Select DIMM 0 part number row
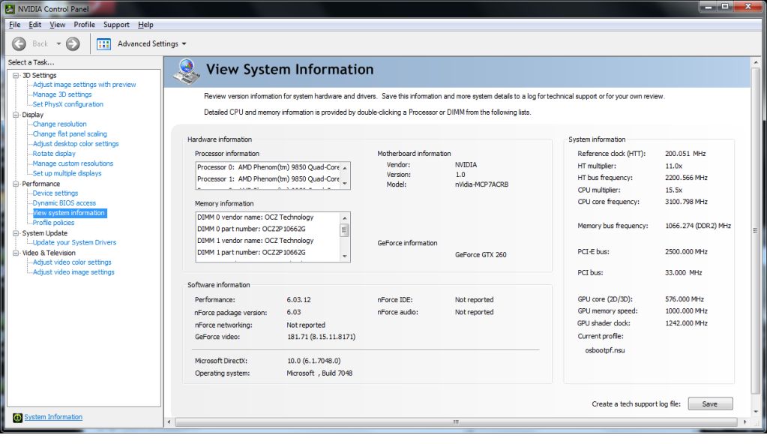 coord(268,229)
